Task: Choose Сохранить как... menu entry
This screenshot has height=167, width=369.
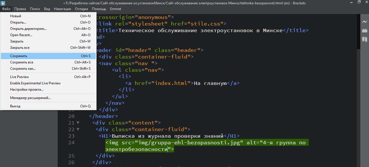Action: click(23, 69)
